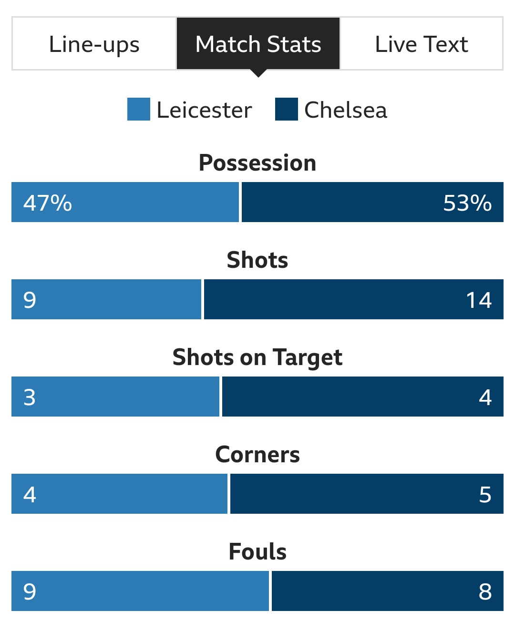Click Leicester's 47% possession bar
515x621 pixels.
125,202
